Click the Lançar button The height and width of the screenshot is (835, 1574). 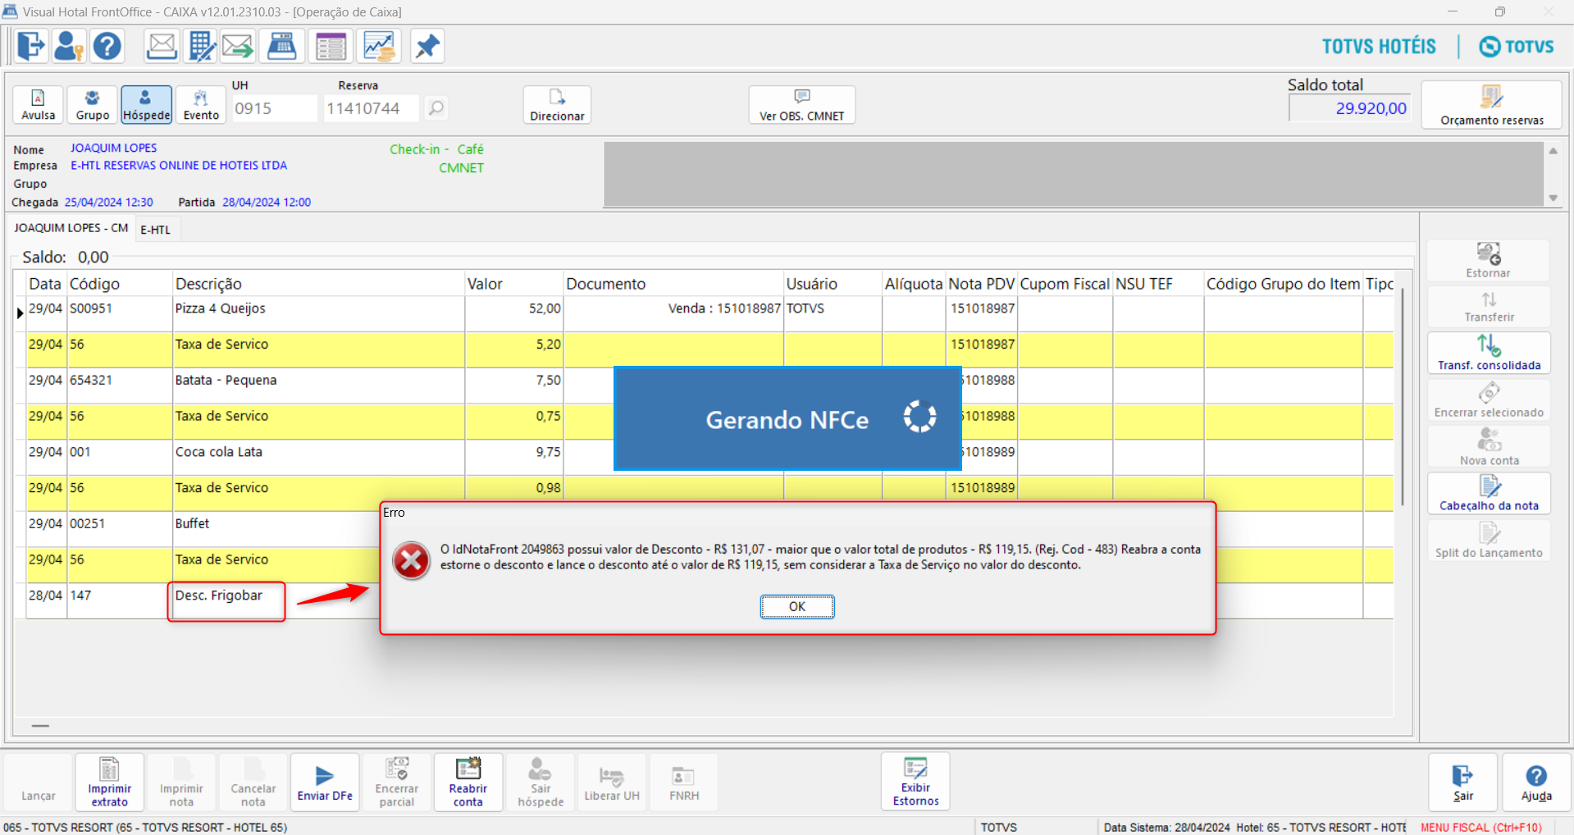point(39,783)
